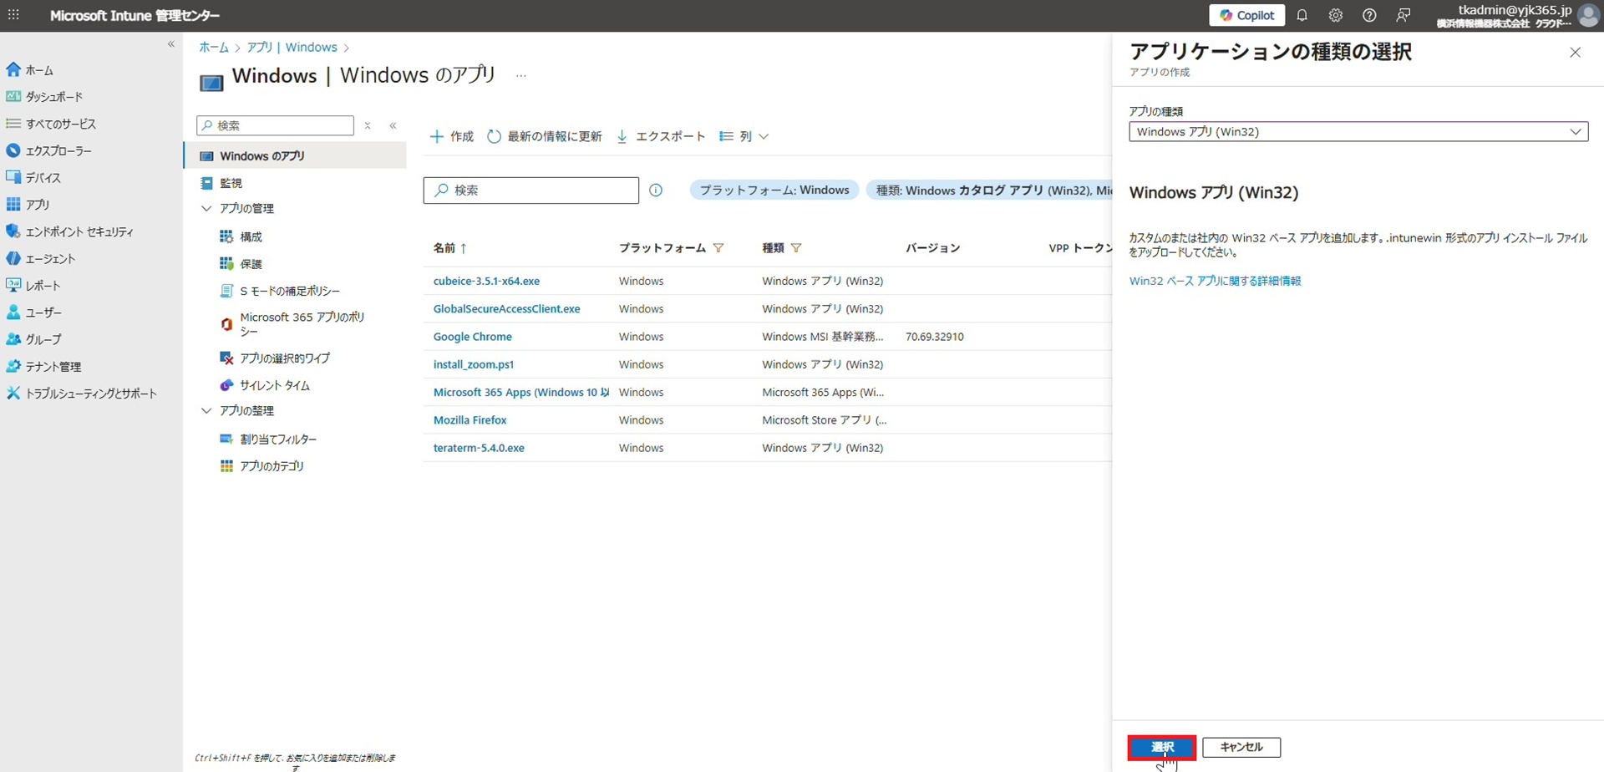Click the 選択 button

pyautogui.click(x=1161, y=747)
